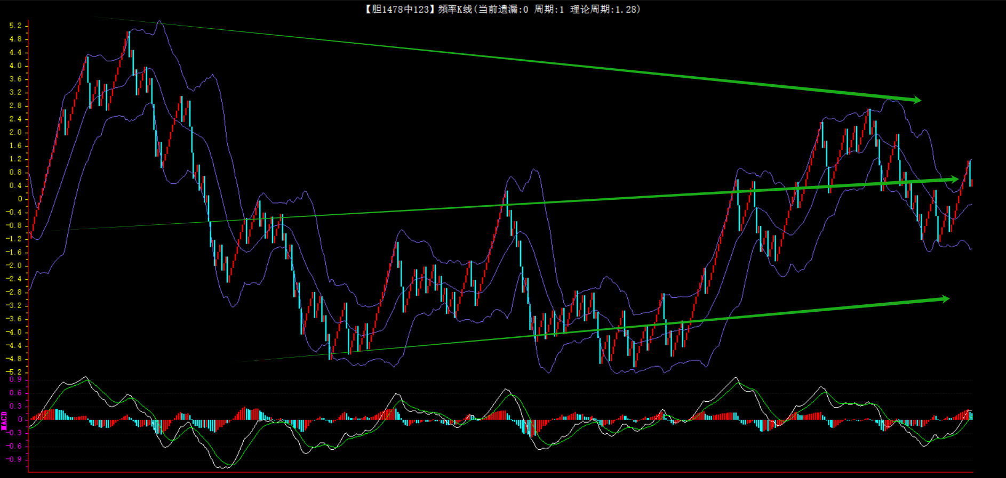Click the last candlestick at chart's right edge

pyautogui.click(x=971, y=182)
